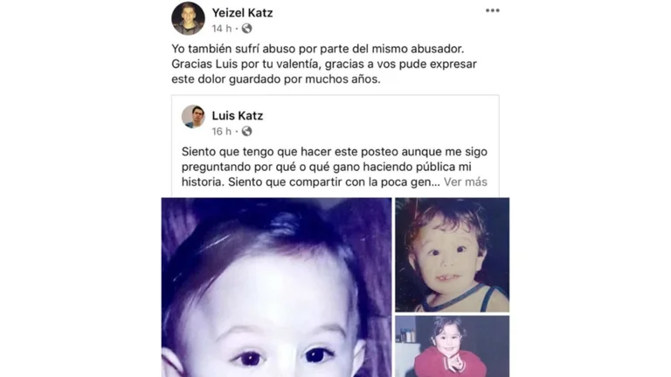
Task: Click the shared post card header area
Action: click(x=335, y=120)
